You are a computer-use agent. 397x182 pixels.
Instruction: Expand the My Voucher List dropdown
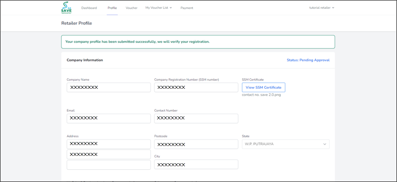158,8
